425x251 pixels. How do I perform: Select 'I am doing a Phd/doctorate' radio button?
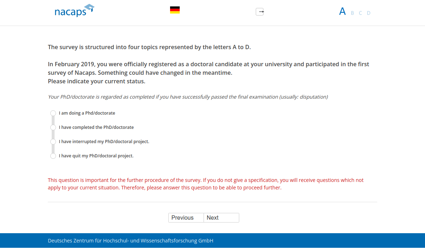[53, 113]
